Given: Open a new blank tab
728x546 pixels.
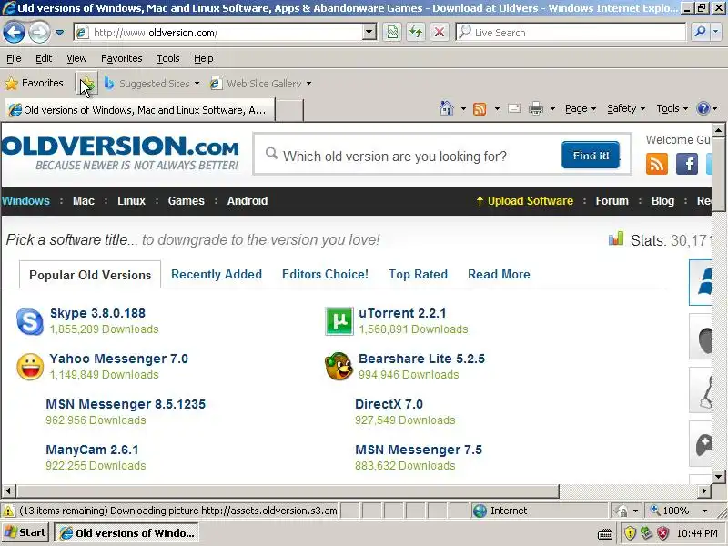Looking at the screenshot, I should tap(289, 110).
